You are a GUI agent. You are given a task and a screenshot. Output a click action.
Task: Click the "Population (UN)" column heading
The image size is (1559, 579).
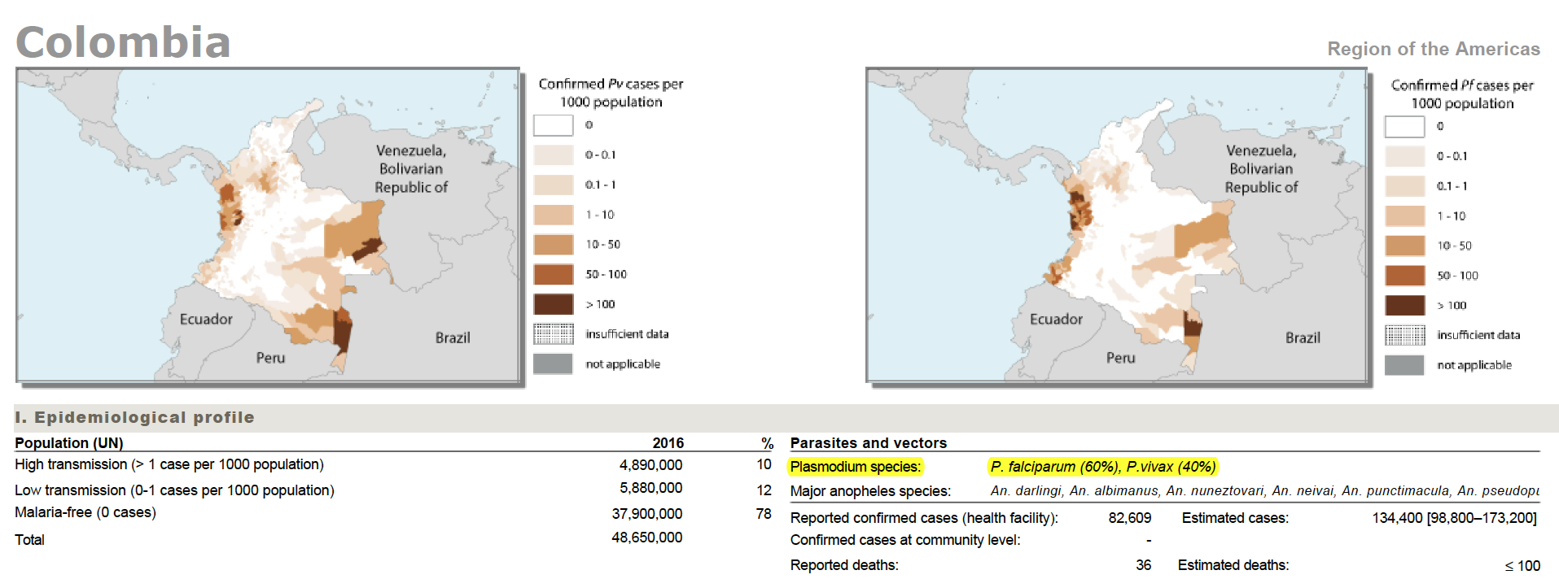point(69,443)
